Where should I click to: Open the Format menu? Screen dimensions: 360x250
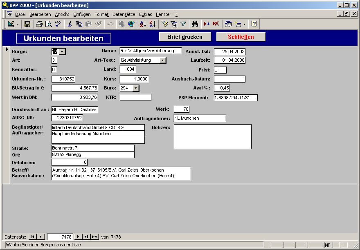[x=101, y=14]
